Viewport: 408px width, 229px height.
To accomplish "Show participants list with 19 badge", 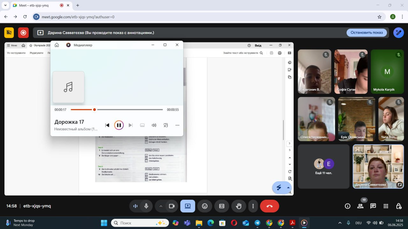I will (x=361, y=206).
